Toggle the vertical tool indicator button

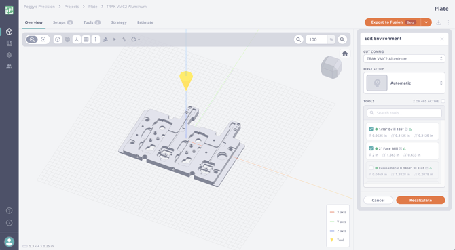[x=96, y=39]
